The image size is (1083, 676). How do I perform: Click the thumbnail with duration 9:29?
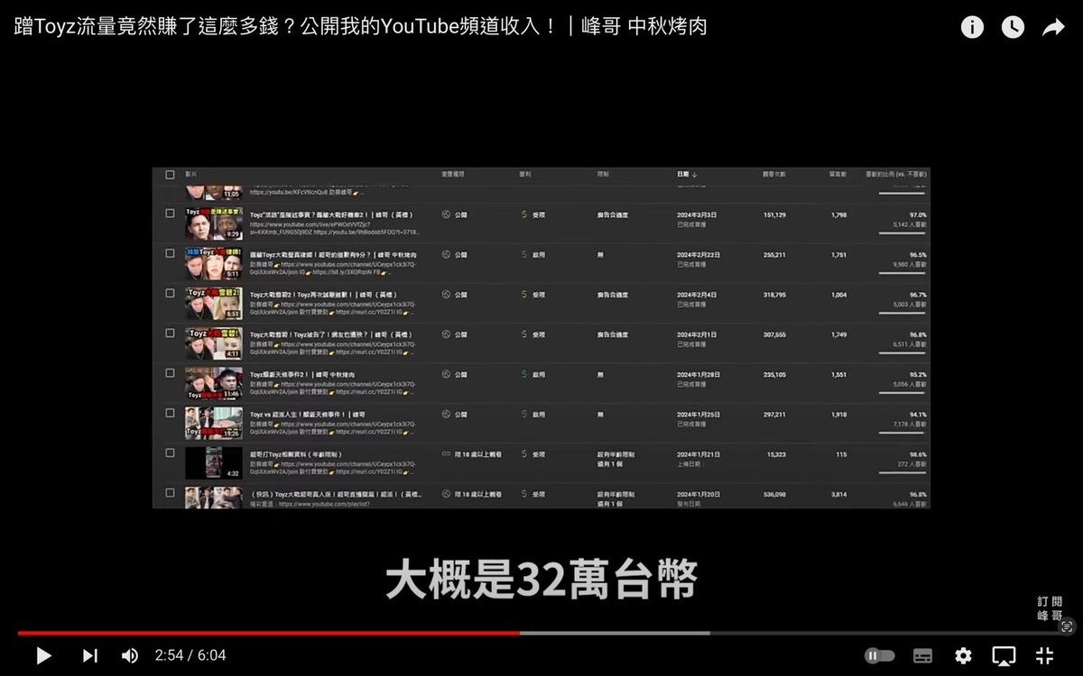tap(214, 224)
